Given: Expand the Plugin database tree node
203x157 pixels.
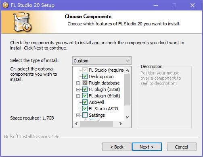Looking at the screenshot, I should click(x=78, y=83).
